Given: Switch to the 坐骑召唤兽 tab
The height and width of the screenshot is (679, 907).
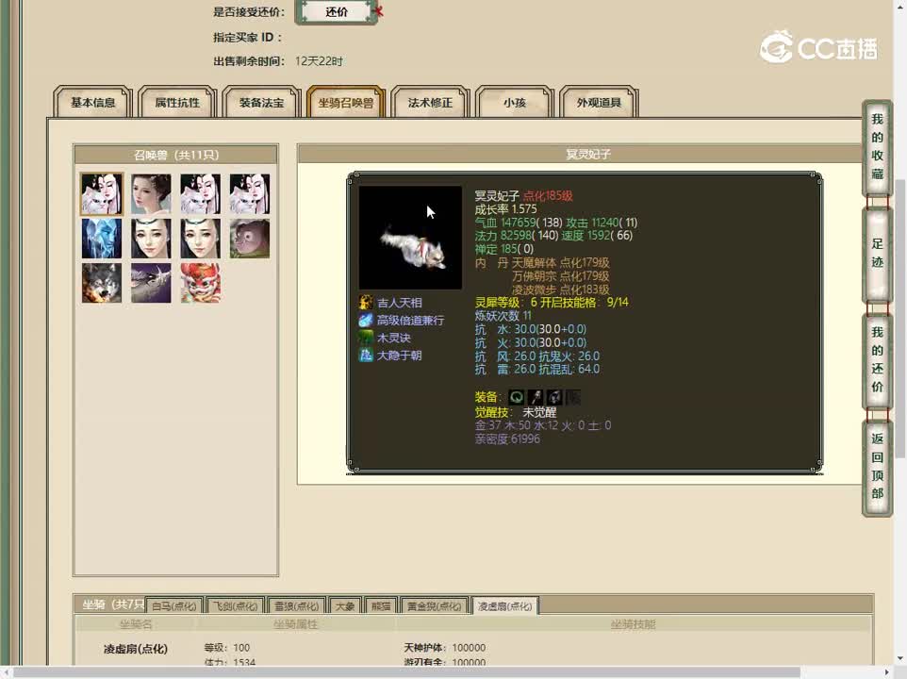Looking at the screenshot, I should point(343,104).
